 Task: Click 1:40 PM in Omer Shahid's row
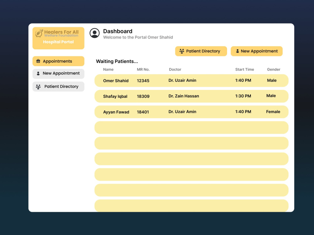tap(243, 80)
